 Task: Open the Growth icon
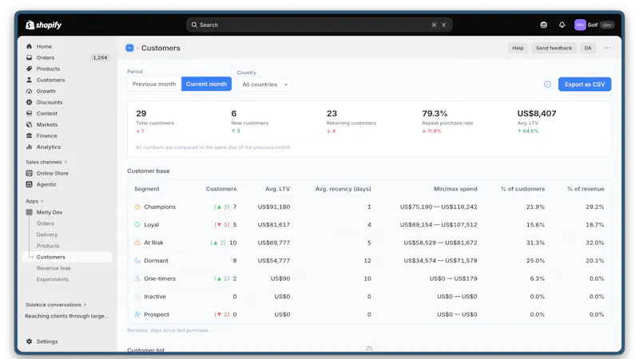(x=29, y=91)
